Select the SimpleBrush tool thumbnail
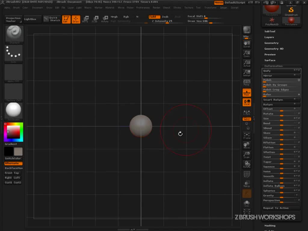308x231 pixels. point(291,11)
